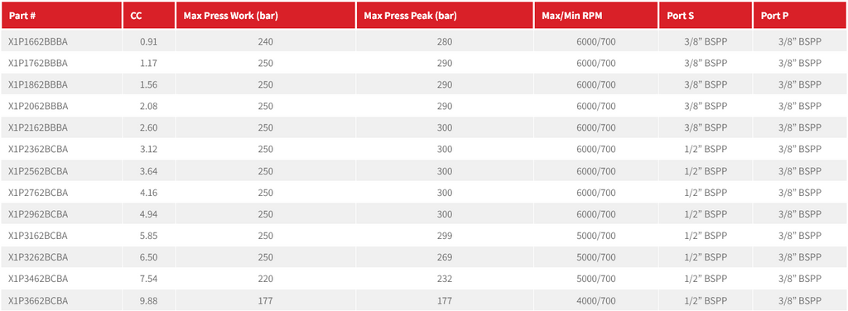Select the 0.91 CC value cell
Screen dimensions: 848x311
(x=149, y=41)
